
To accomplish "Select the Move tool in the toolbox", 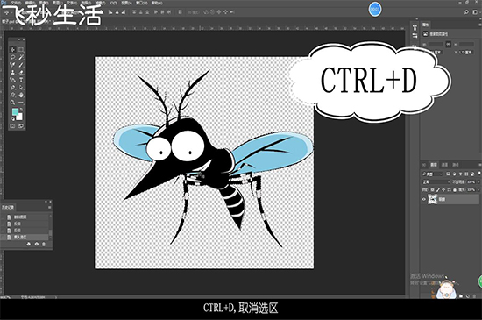I will 12,49.
